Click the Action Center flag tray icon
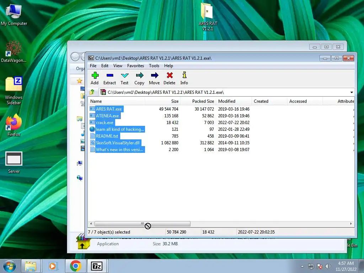364x273 pixels. tap(320, 266)
